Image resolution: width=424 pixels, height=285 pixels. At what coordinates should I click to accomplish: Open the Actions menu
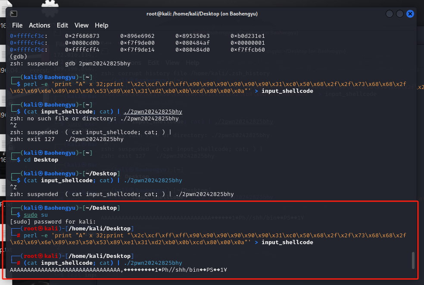coord(40,25)
